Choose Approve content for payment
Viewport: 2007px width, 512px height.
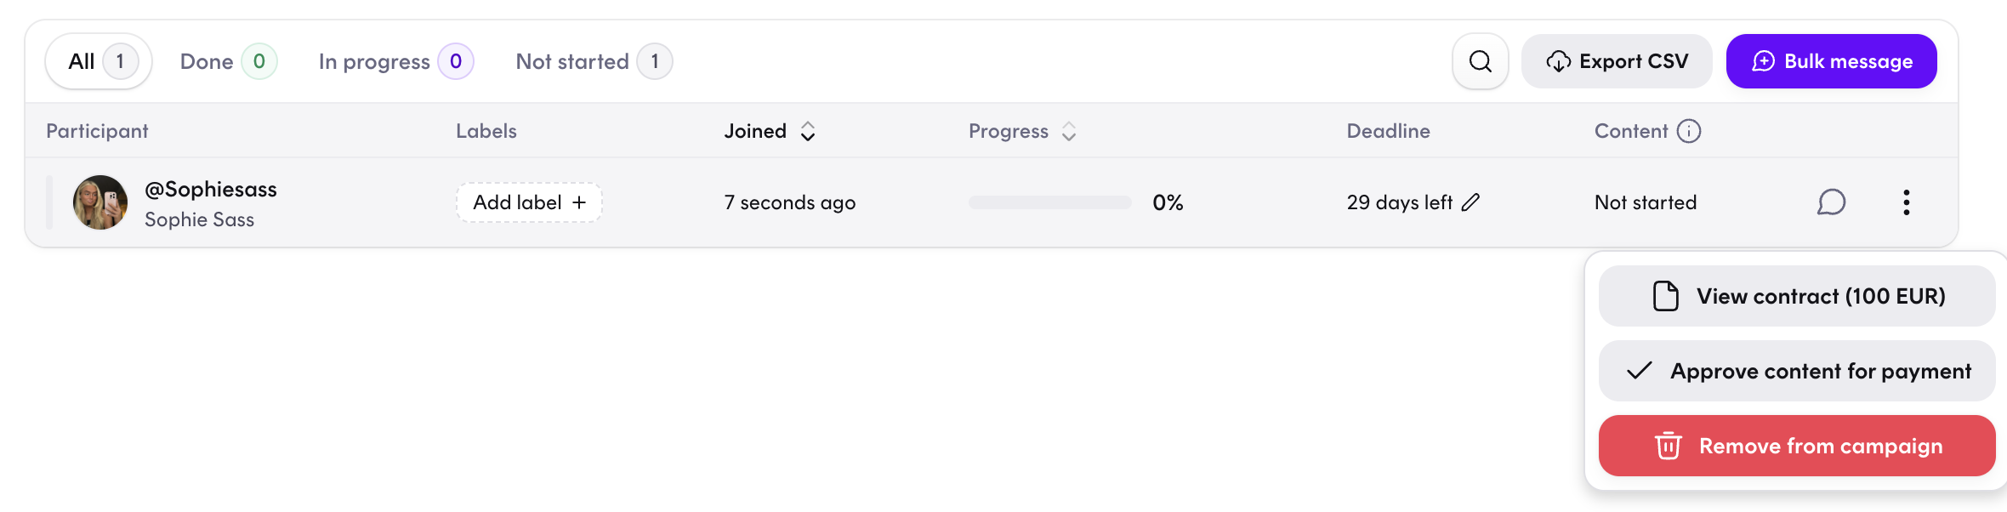[1796, 371]
